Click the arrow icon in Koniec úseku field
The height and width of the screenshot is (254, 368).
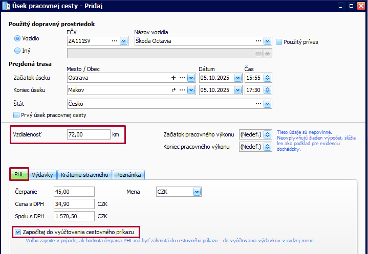tap(174, 90)
